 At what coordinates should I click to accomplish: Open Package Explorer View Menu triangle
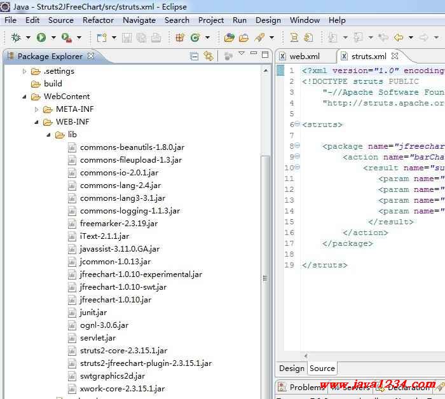click(242, 53)
